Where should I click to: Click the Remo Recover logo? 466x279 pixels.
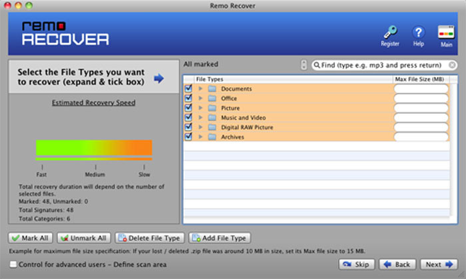(65, 33)
